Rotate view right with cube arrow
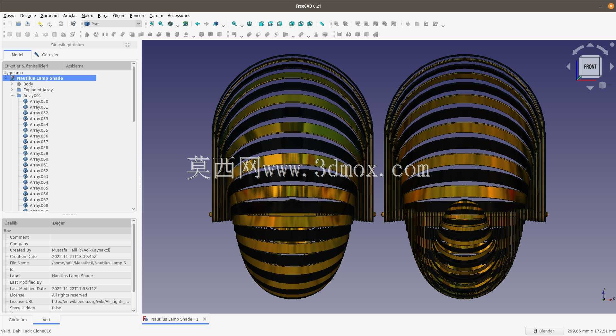 pyautogui.click(x=612, y=66)
